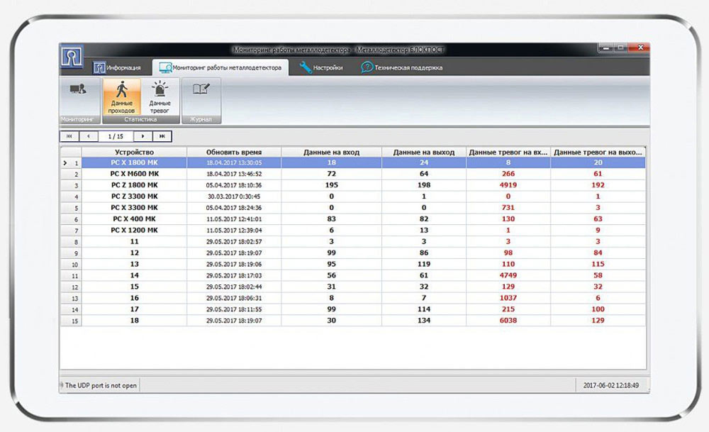This screenshot has height=432, width=709.
Task: Switch to Мониторинг работы металлодетектора tab
Action: pos(220,68)
